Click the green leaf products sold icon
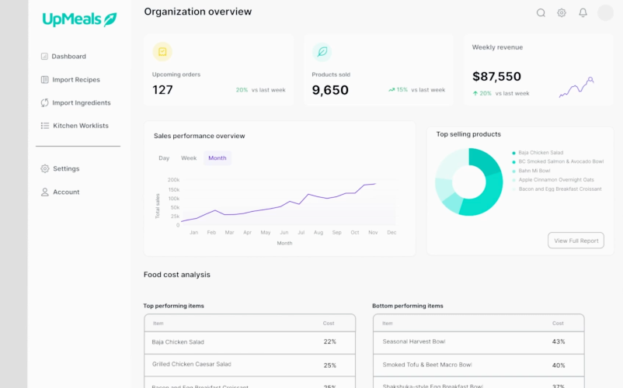623x388 pixels. pyautogui.click(x=322, y=51)
